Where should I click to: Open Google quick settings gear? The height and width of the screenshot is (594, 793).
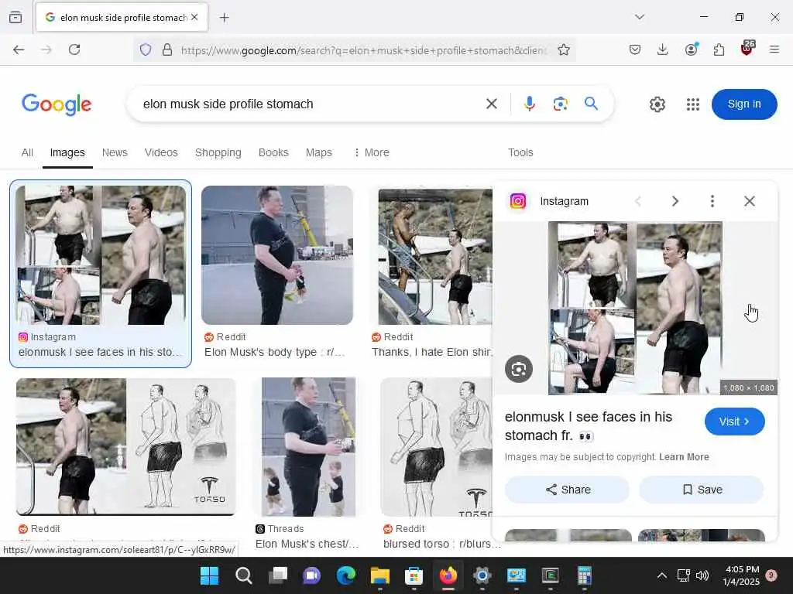pyautogui.click(x=657, y=104)
